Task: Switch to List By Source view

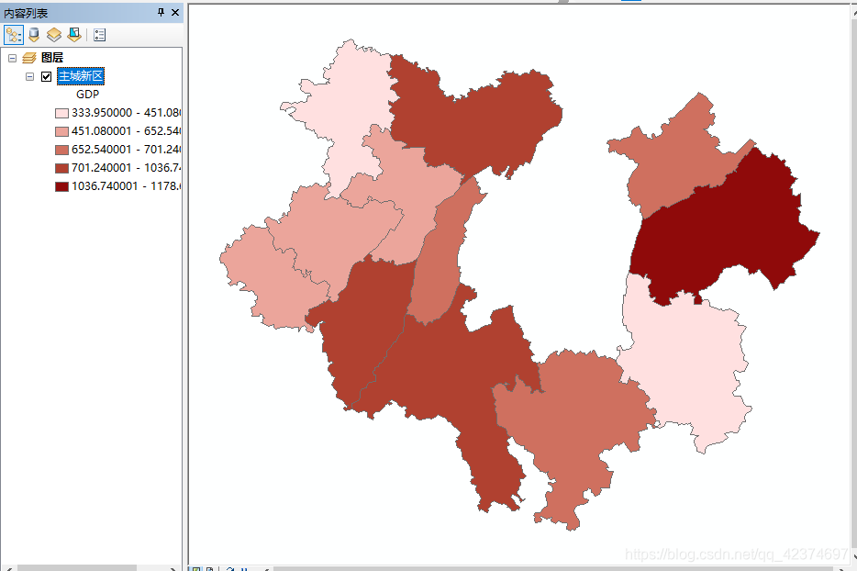Action: tap(34, 35)
